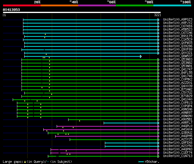
Task: Click the green alignment bar for UniRef100_Q41040
Action: point(85,100)
